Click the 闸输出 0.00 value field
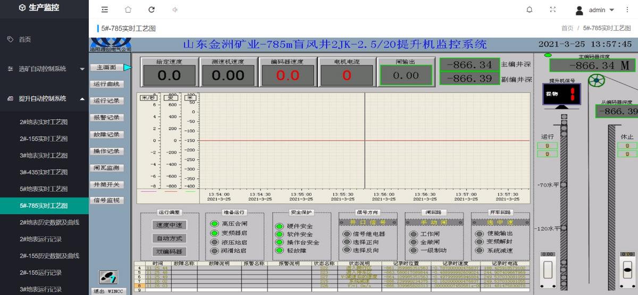 [x=406, y=75]
